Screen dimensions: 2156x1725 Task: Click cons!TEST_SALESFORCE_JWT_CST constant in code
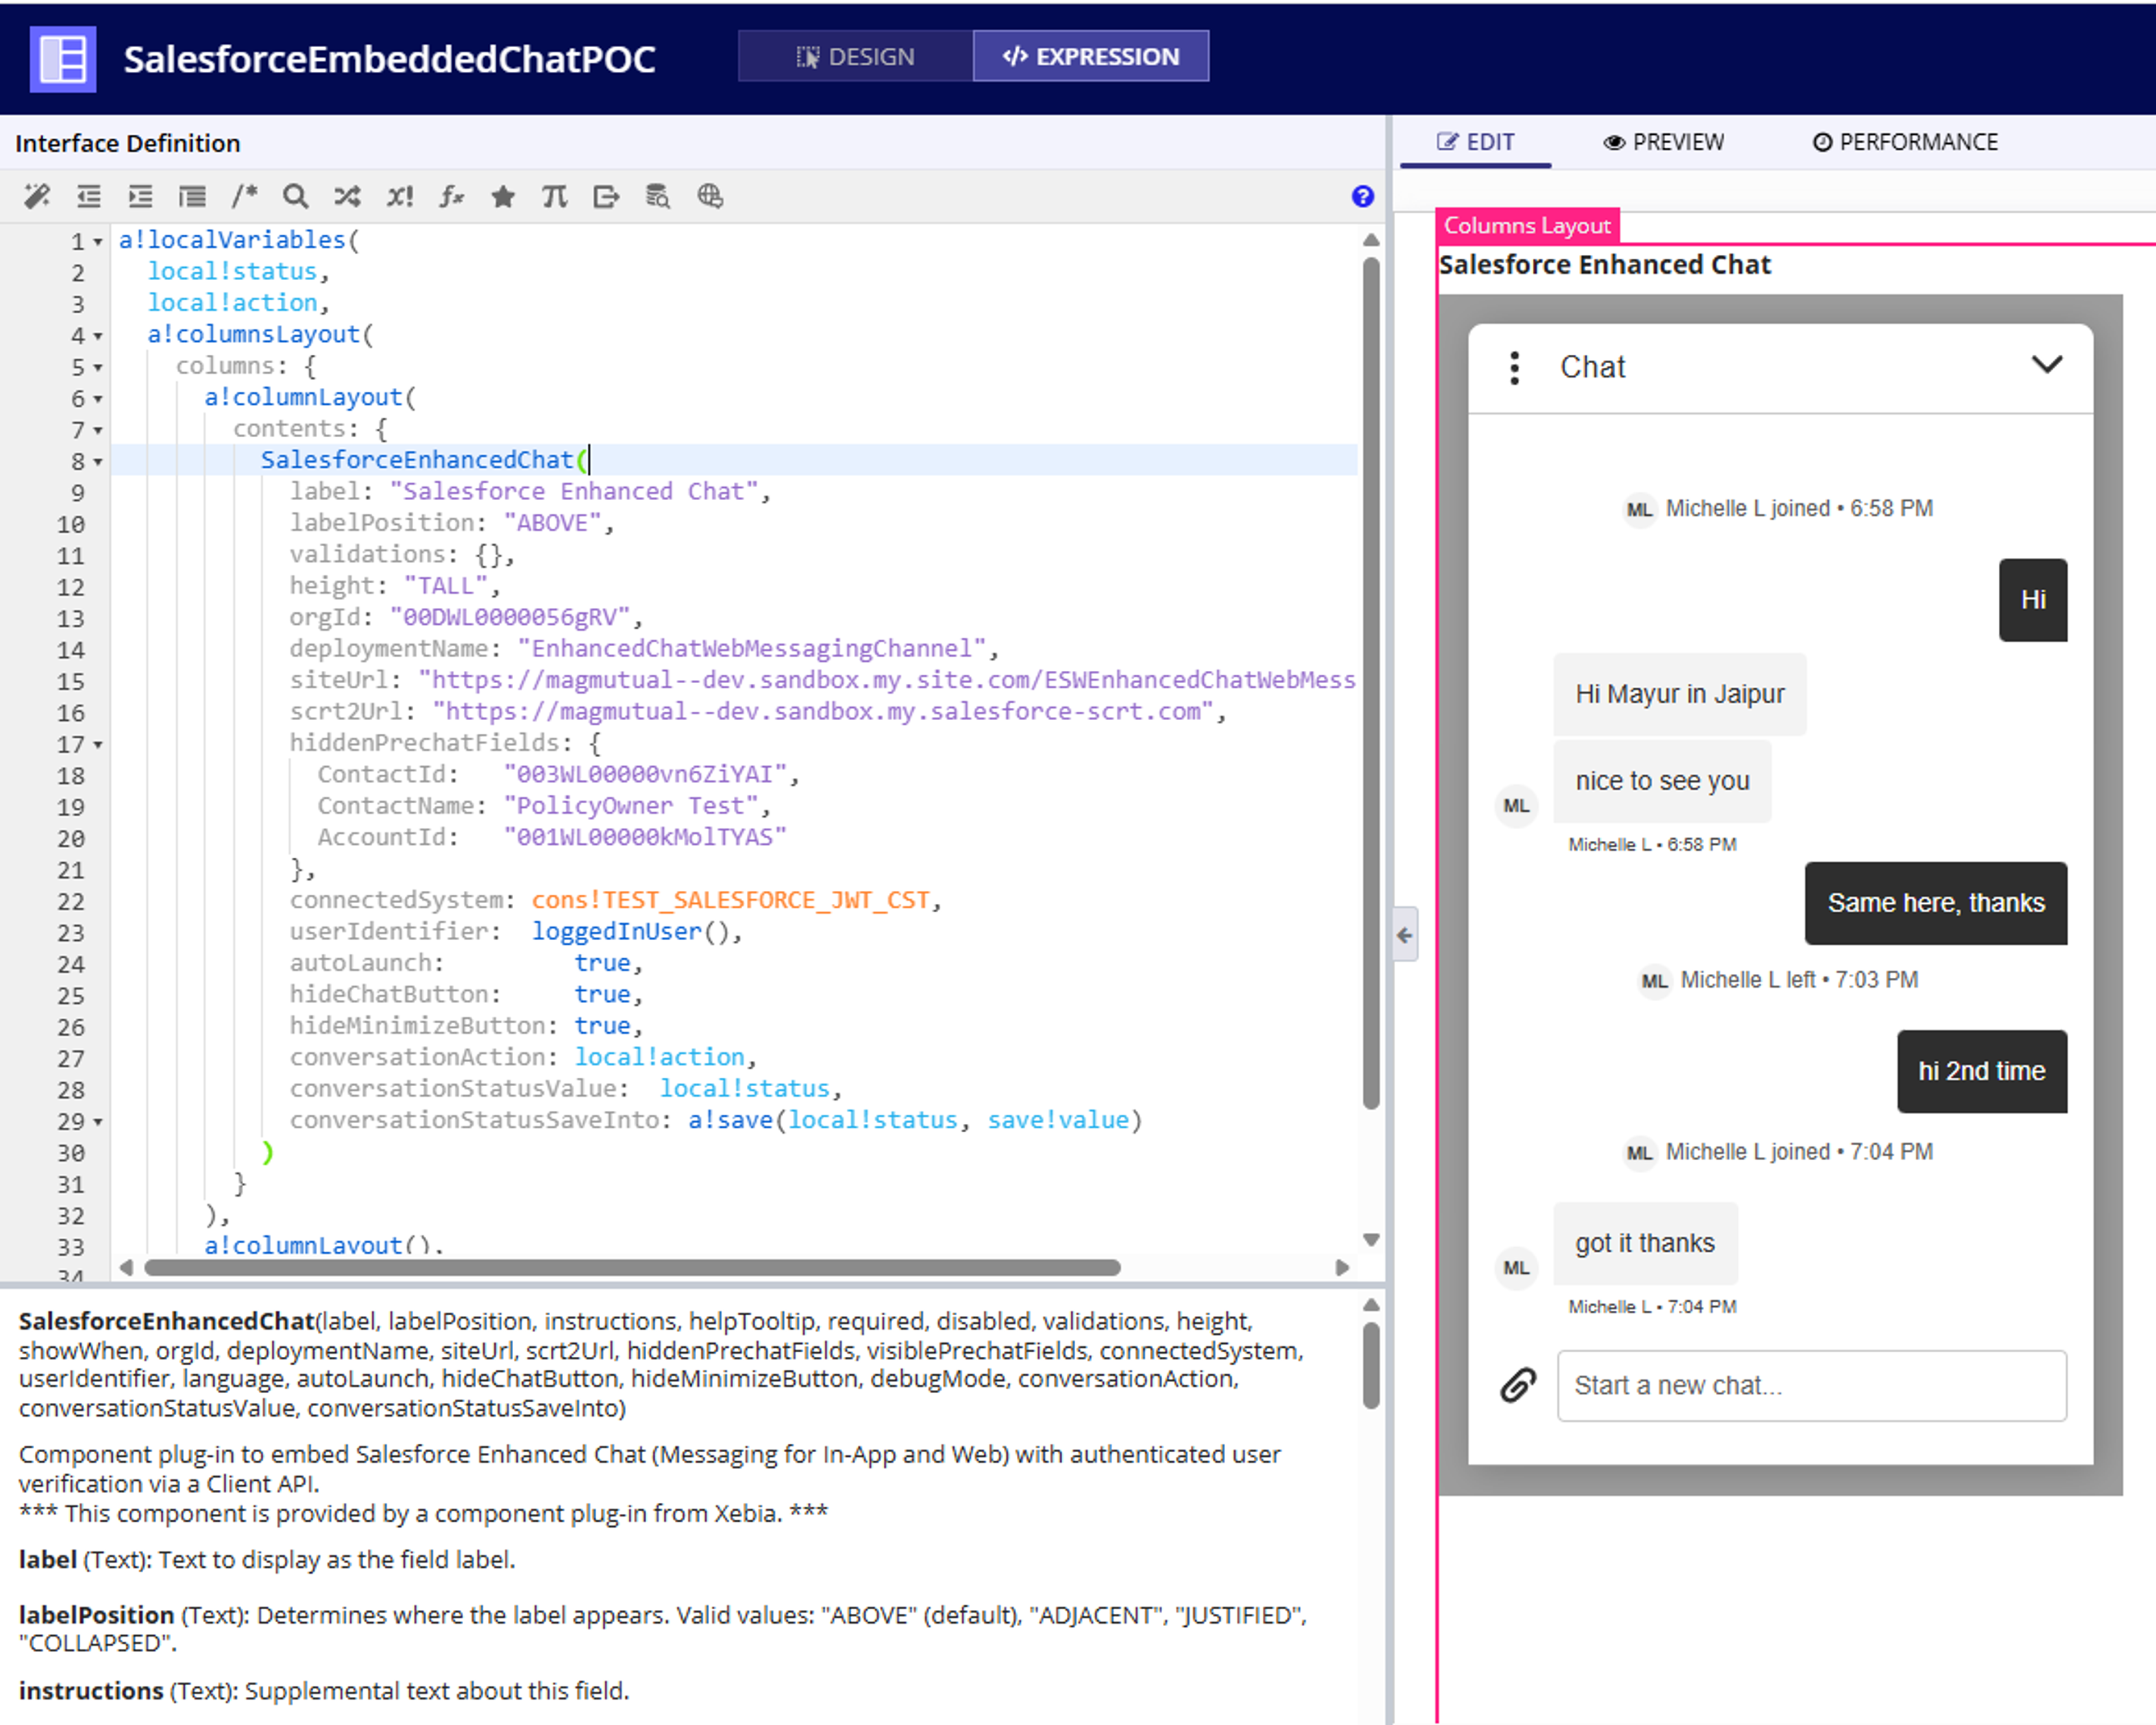pyautogui.click(x=730, y=900)
